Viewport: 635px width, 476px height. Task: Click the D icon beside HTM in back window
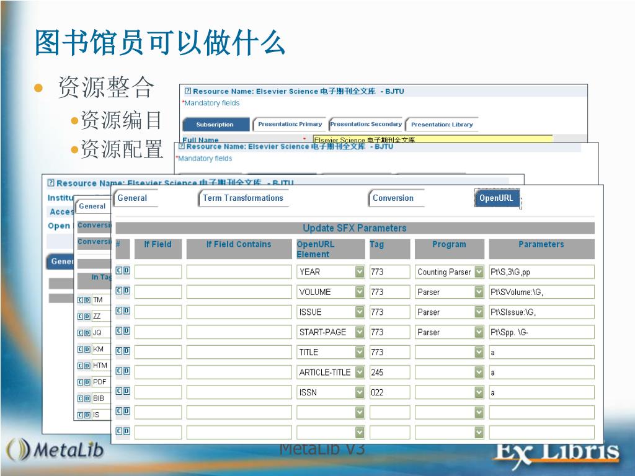(87, 366)
